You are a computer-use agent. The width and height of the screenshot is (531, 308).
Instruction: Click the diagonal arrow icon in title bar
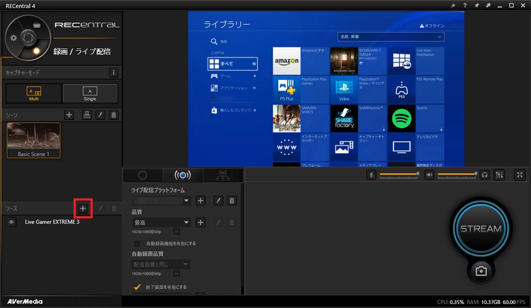click(488, 5)
